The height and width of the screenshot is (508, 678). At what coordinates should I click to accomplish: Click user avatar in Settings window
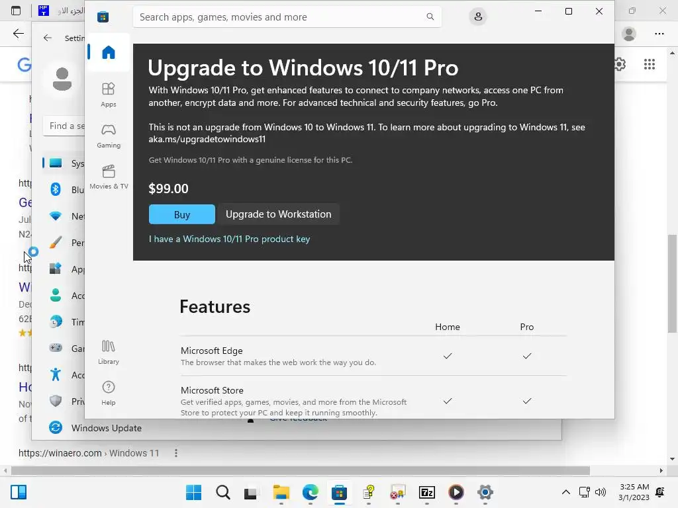point(62,79)
